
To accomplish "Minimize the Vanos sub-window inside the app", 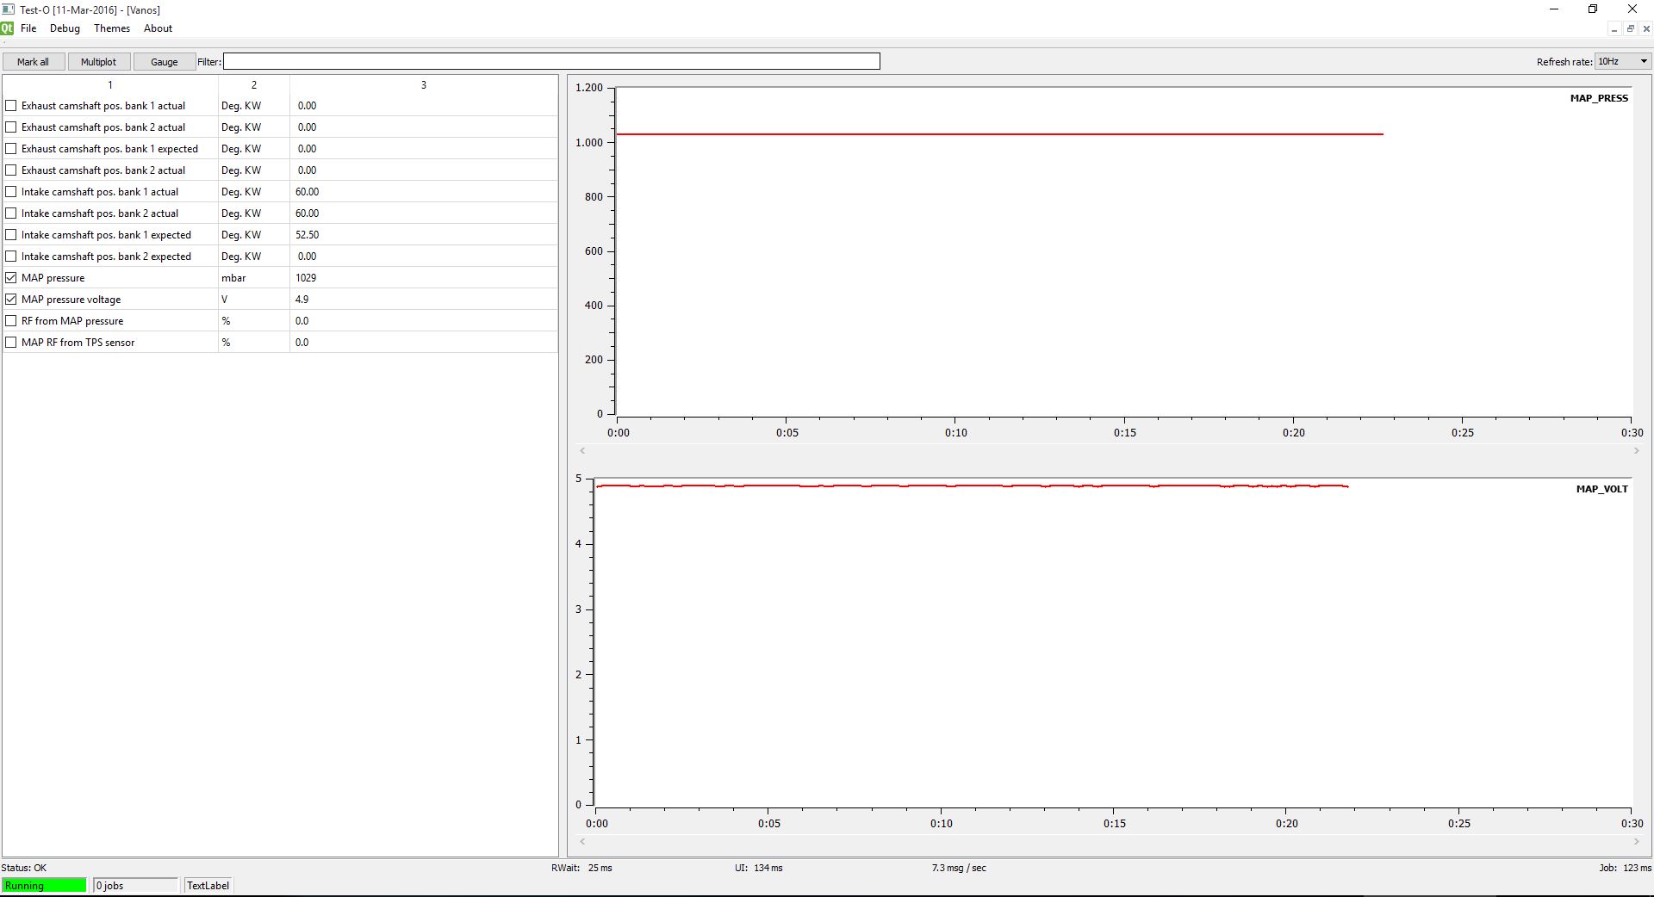I will tap(1614, 29).
